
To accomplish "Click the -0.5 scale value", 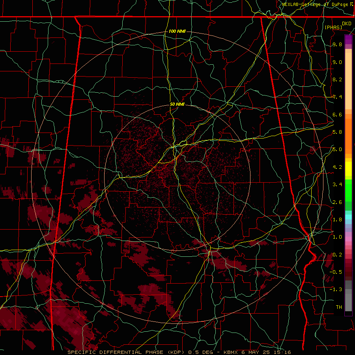I will click(336, 272).
